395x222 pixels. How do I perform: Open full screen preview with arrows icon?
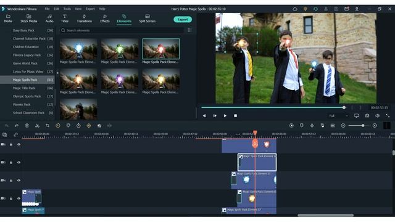(388, 116)
